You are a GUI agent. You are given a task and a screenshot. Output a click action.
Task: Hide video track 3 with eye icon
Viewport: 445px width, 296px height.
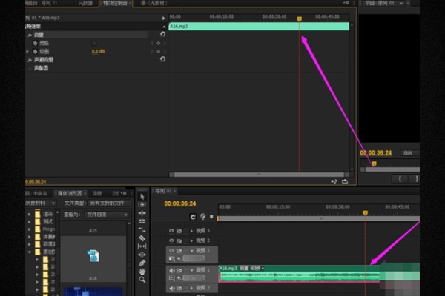click(x=171, y=230)
